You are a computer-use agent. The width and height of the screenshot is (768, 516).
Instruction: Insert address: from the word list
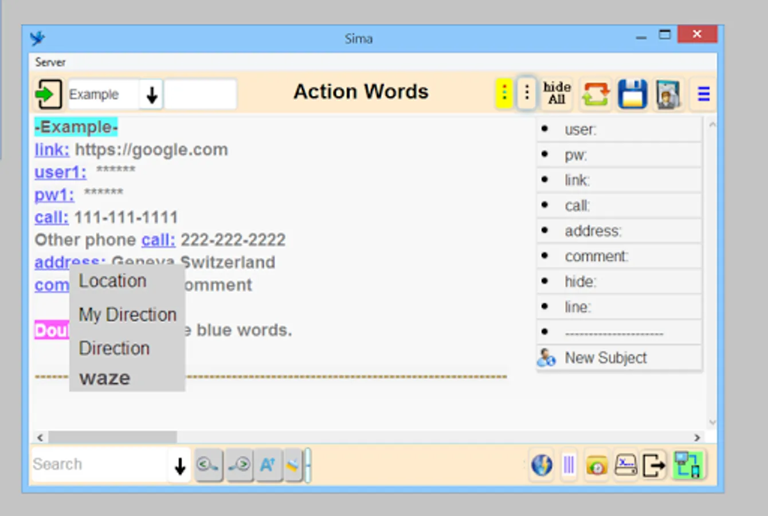620,230
